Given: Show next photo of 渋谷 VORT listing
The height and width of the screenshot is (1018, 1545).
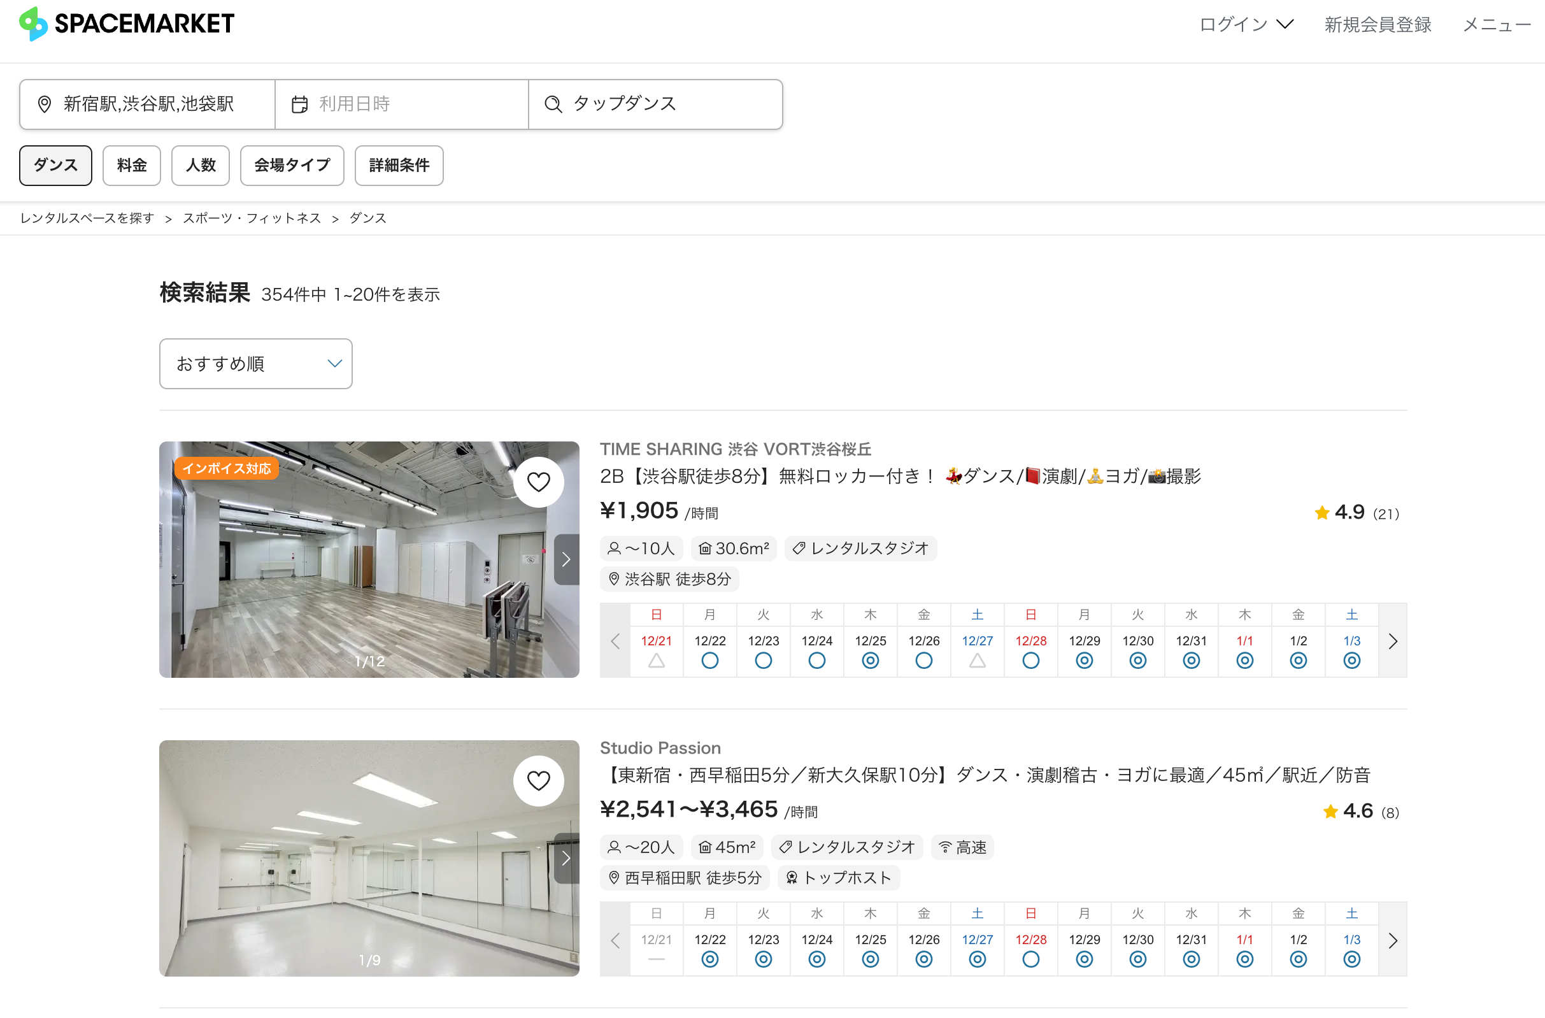Looking at the screenshot, I should click(566, 559).
